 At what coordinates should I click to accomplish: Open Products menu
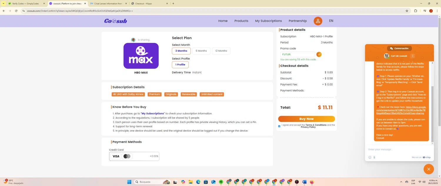tap(241, 21)
